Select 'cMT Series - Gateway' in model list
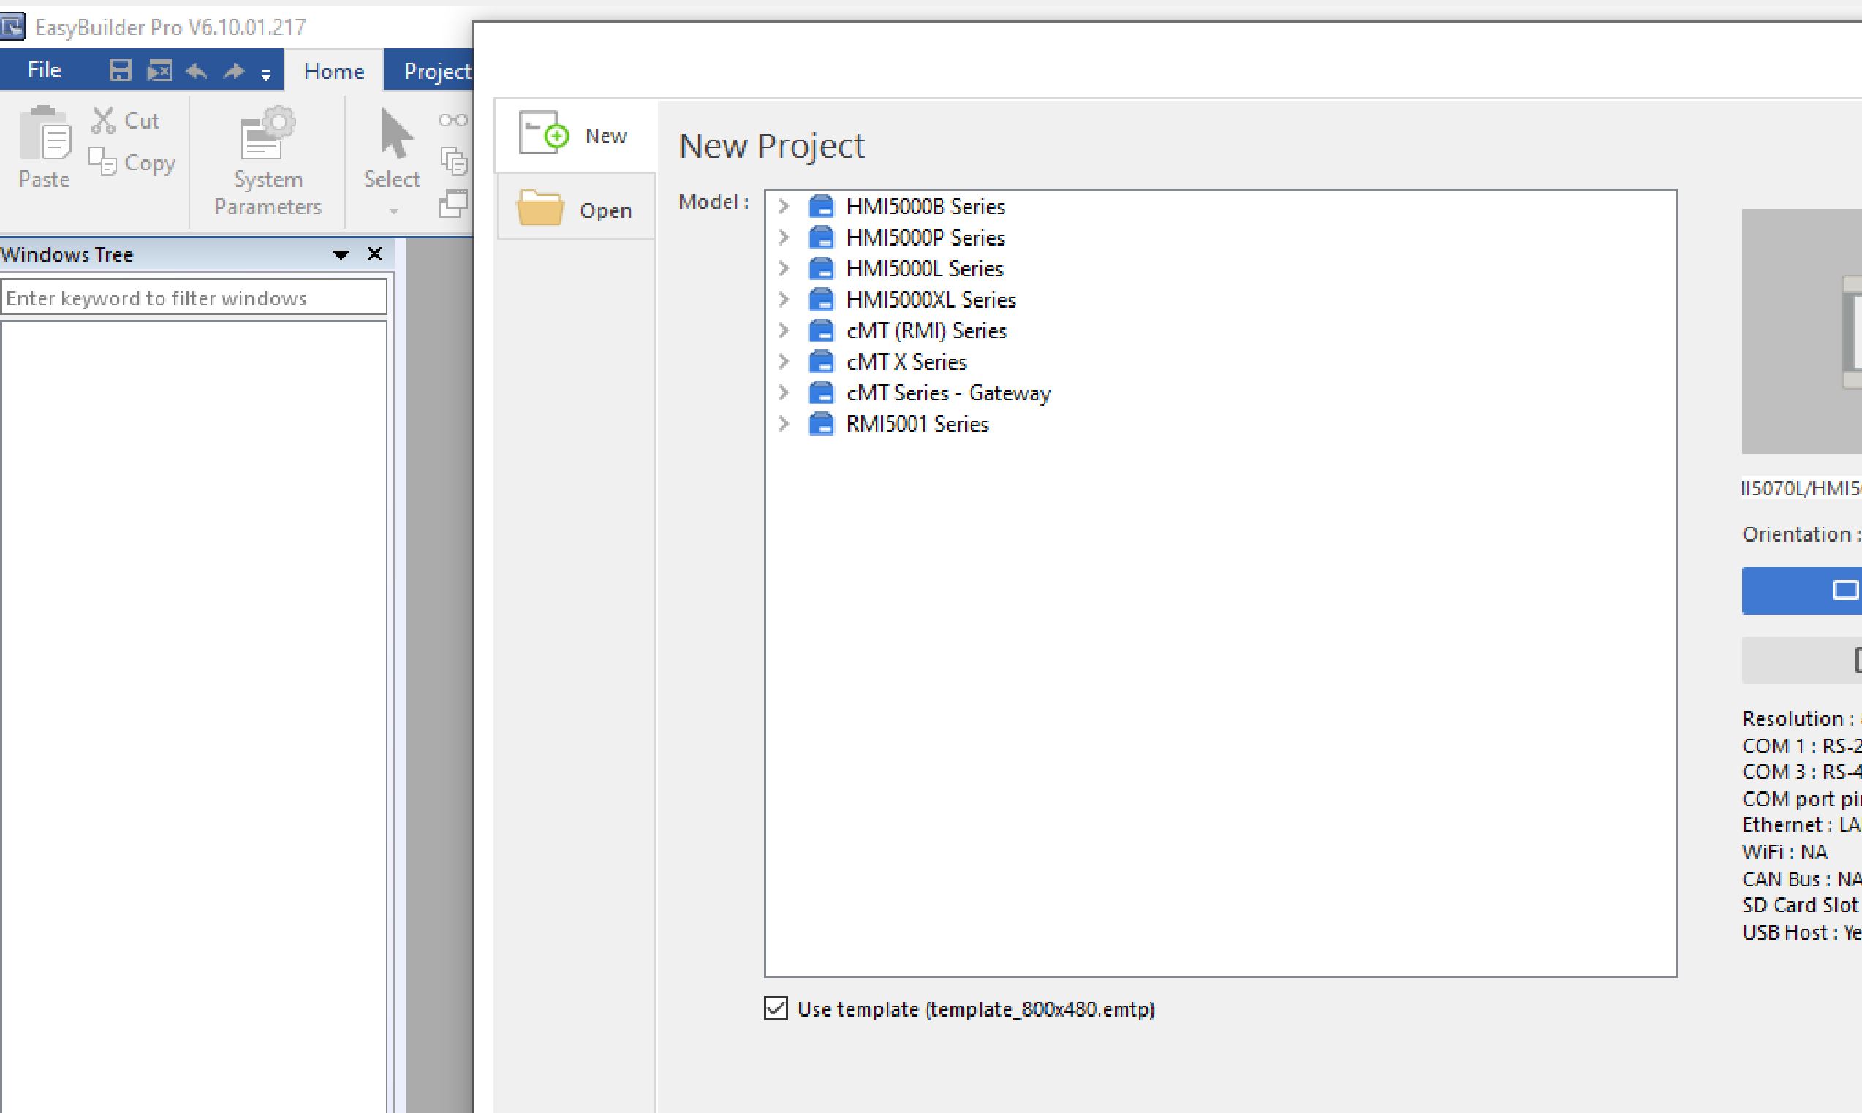 (948, 393)
